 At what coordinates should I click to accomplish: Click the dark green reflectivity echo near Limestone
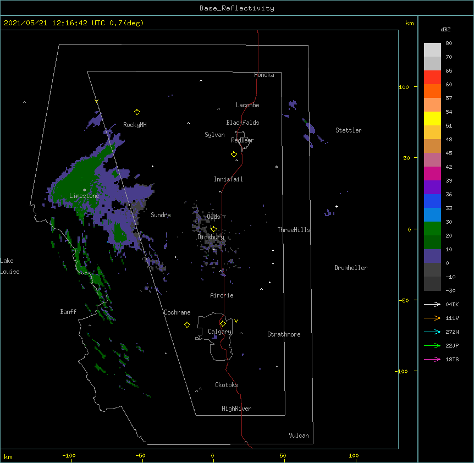[81, 178]
